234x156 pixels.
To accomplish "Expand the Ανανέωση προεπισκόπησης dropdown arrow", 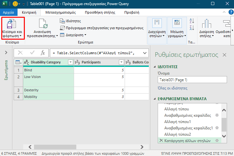I will 57,36.
